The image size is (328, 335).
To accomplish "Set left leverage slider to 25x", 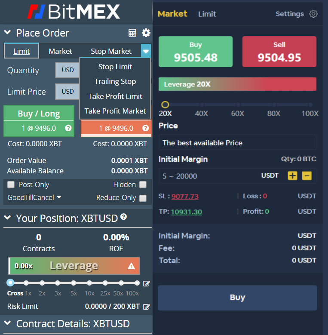I will (105, 283).
